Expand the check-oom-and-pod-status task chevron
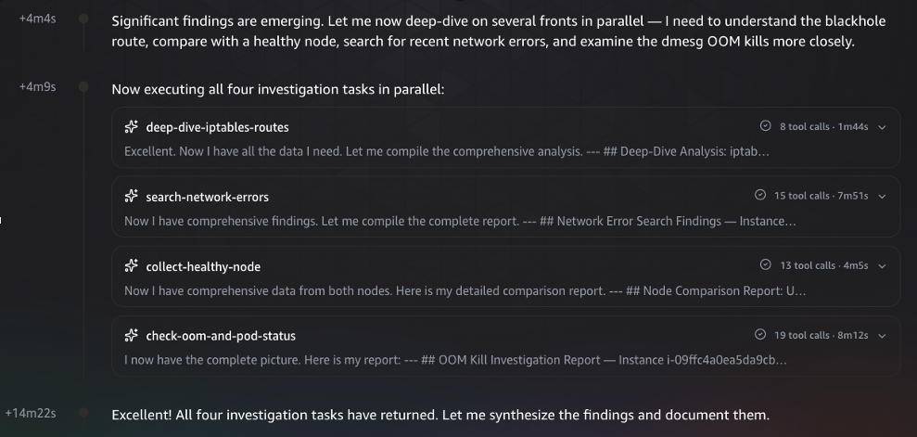Image resolution: width=917 pixels, height=437 pixels. [883, 335]
